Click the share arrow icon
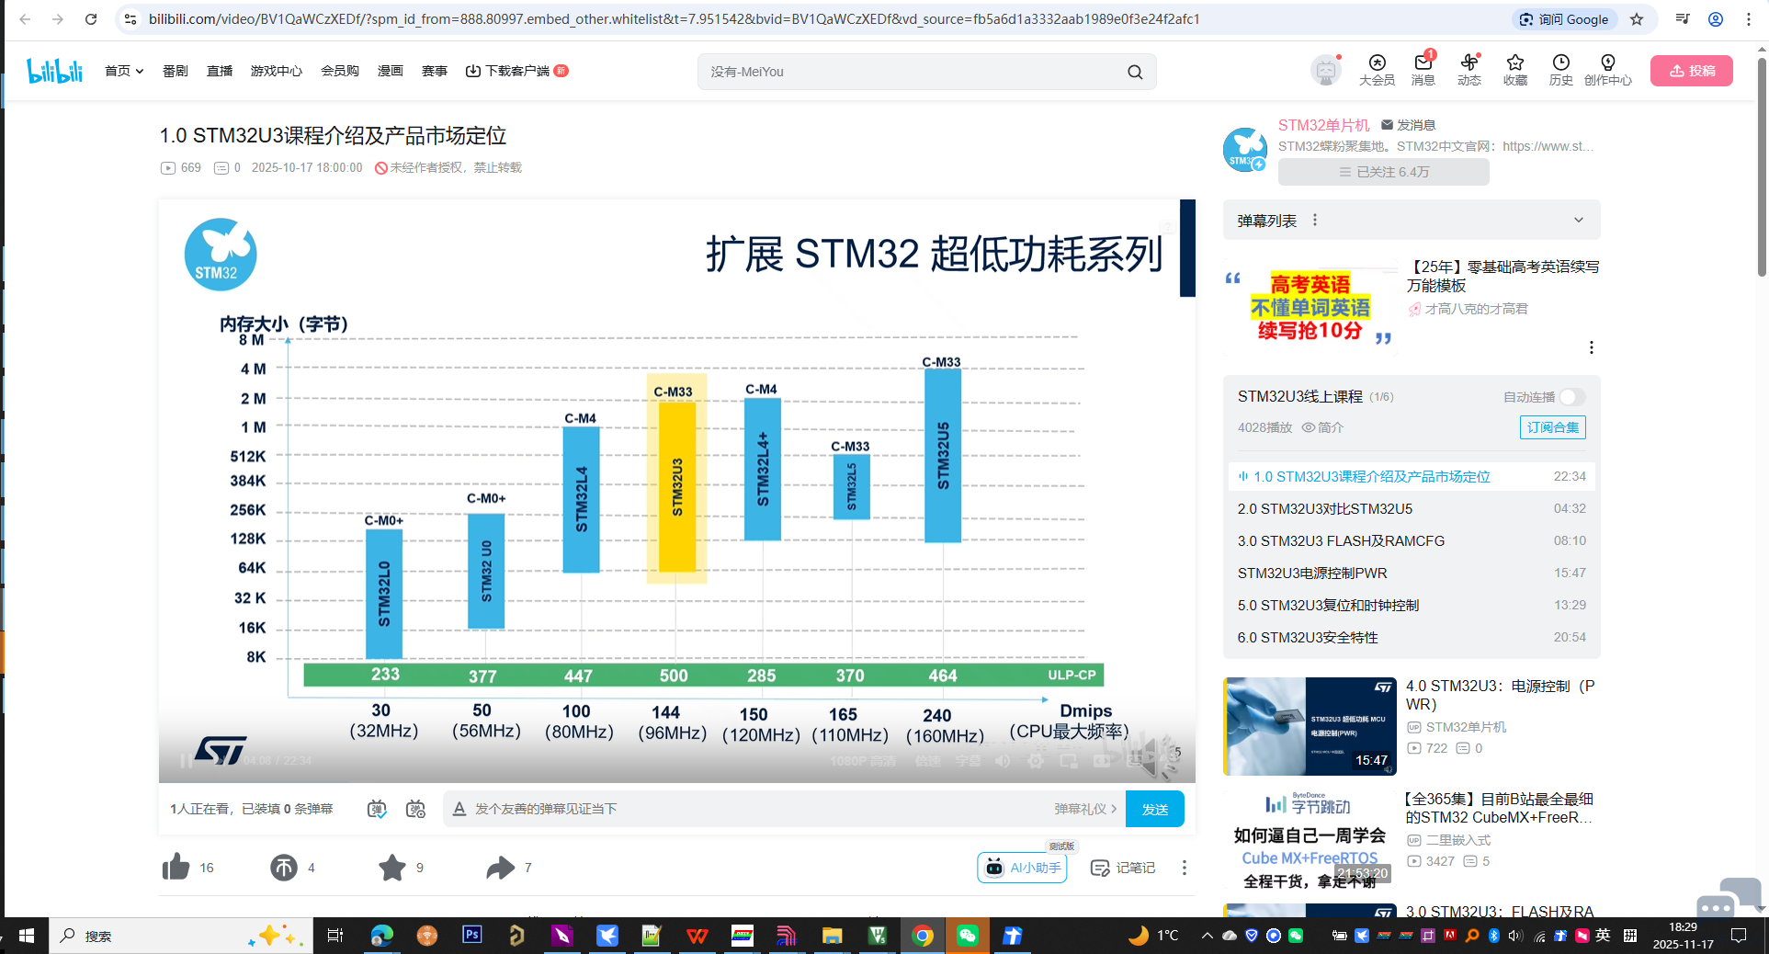The width and height of the screenshot is (1769, 954). (500, 867)
